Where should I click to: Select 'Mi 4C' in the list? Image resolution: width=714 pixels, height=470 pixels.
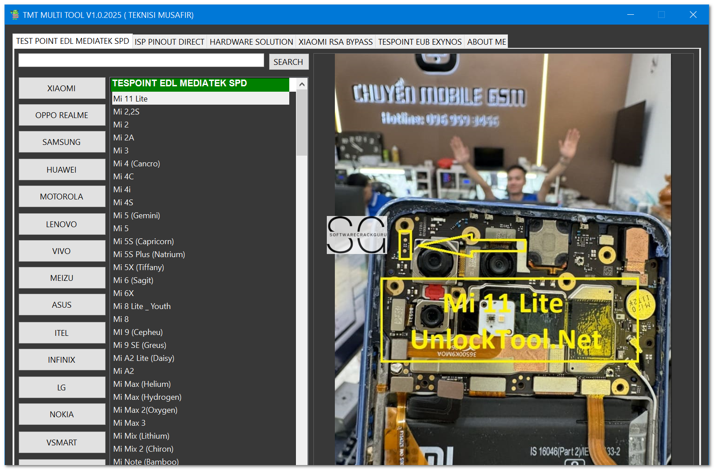pos(201,176)
